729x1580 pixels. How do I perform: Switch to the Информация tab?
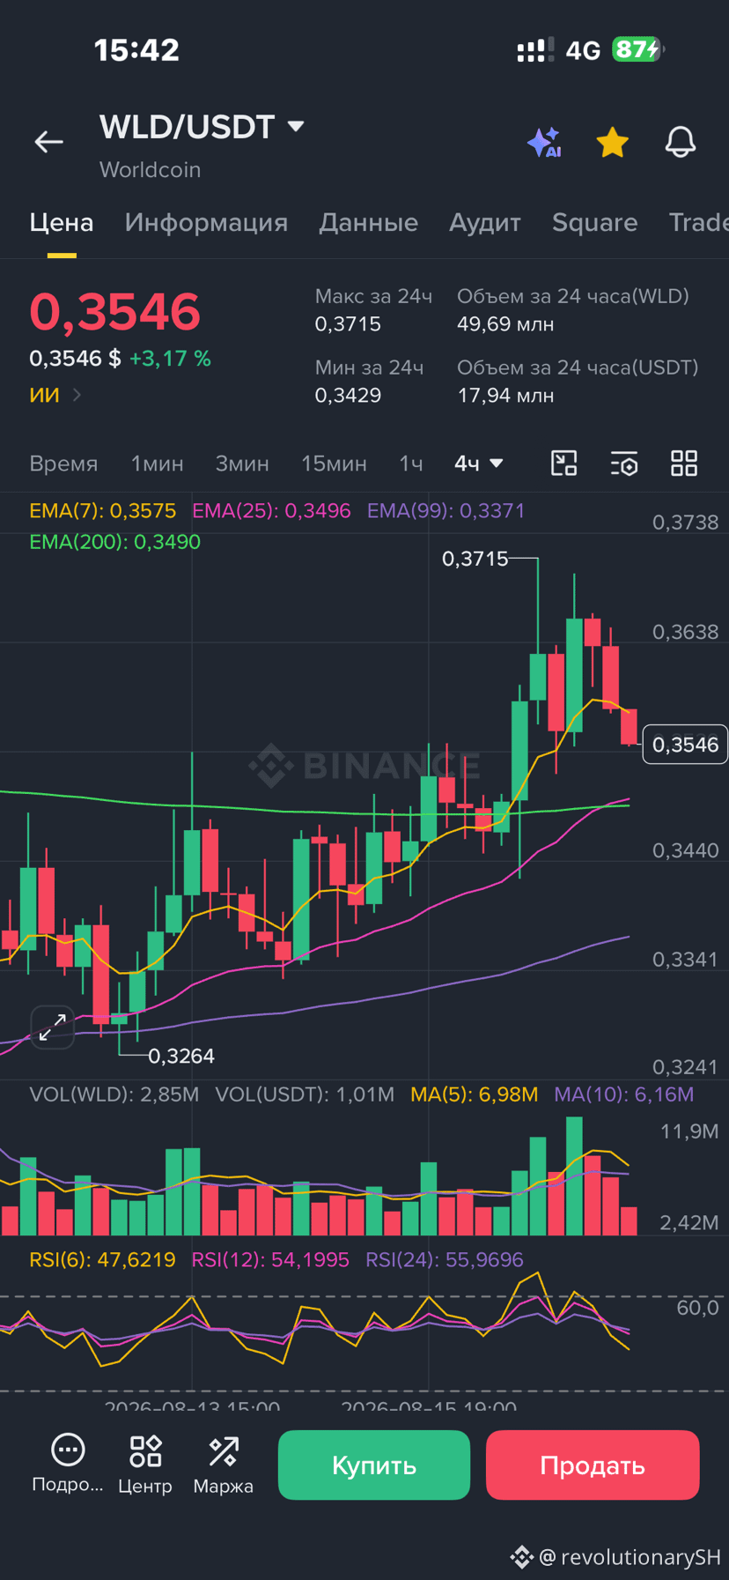pyautogui.click(x=206, y=222)
